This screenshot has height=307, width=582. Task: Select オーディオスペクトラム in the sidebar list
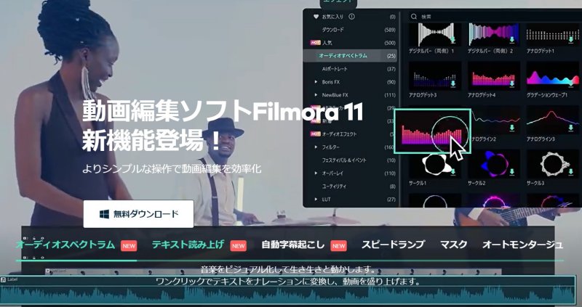pyautogui.click(x=343, y=56)
